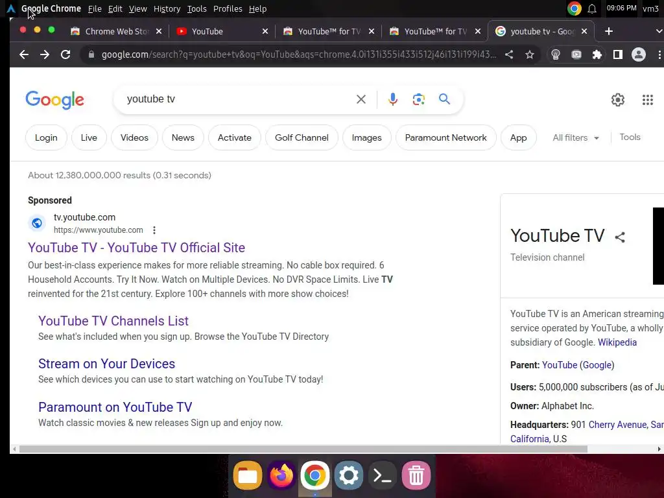Open the ad options three-dot menu

click(x=154, y=230)
